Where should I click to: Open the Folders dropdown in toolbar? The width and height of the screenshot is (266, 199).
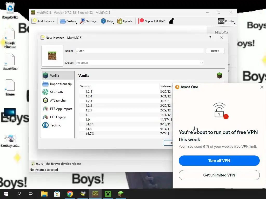[68, 21]
